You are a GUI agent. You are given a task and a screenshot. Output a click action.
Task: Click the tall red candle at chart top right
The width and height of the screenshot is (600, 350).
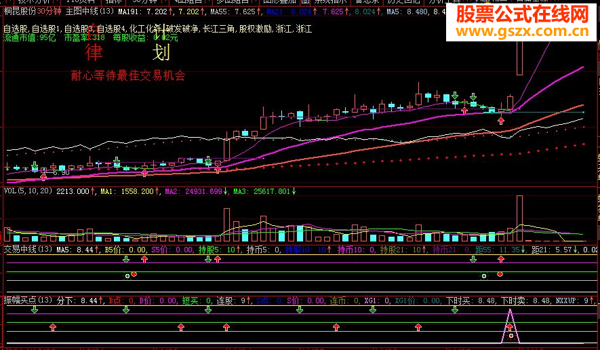(x=519, y=58)
